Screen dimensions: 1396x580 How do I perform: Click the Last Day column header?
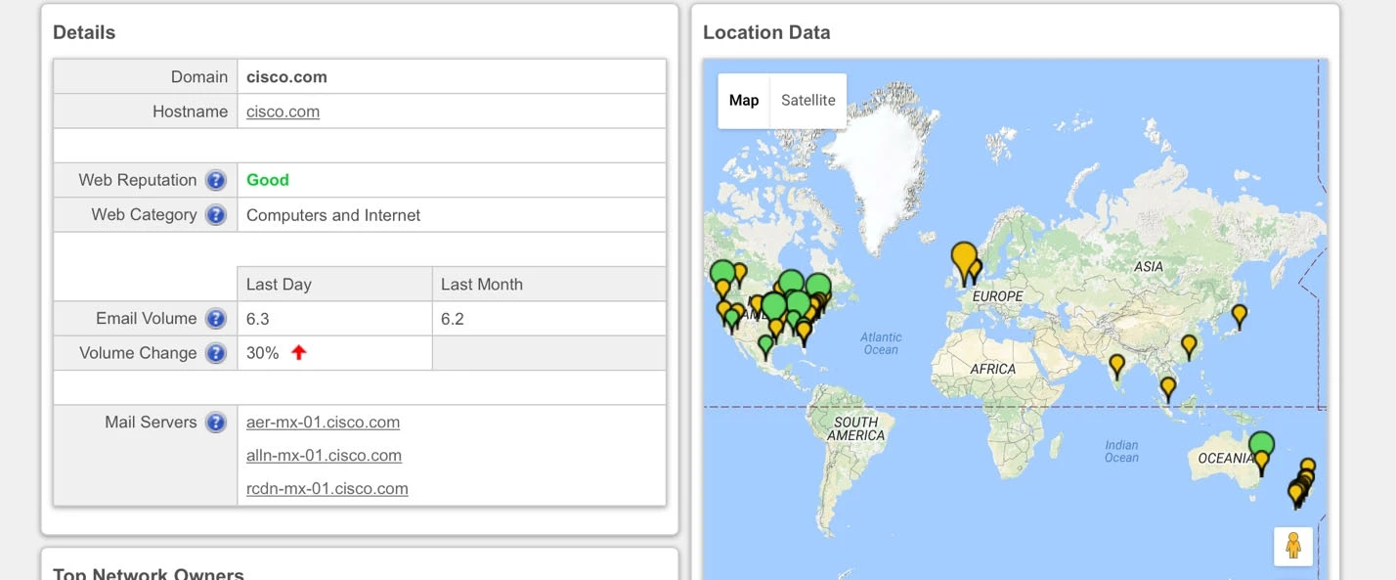(279, 285)
